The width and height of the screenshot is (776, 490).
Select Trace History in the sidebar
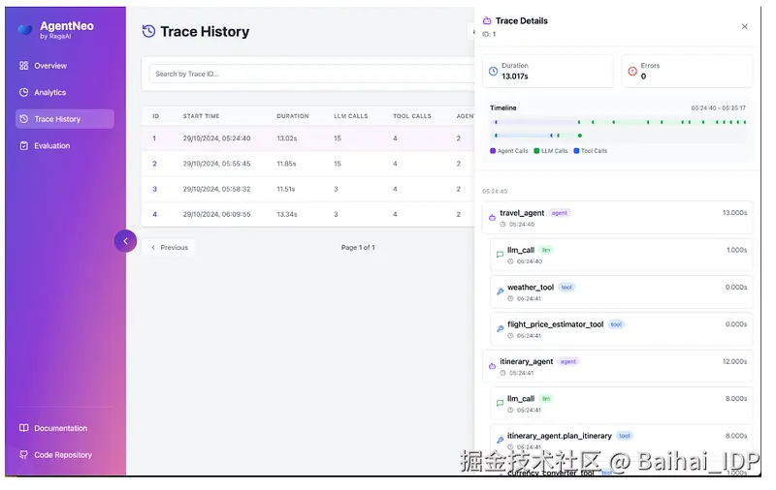(x=64, y=119)
